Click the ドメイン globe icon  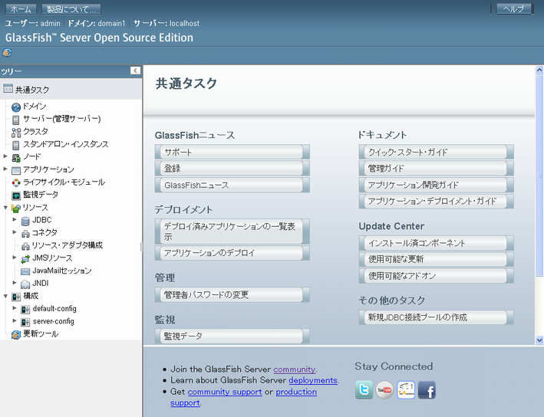[16, 107]
